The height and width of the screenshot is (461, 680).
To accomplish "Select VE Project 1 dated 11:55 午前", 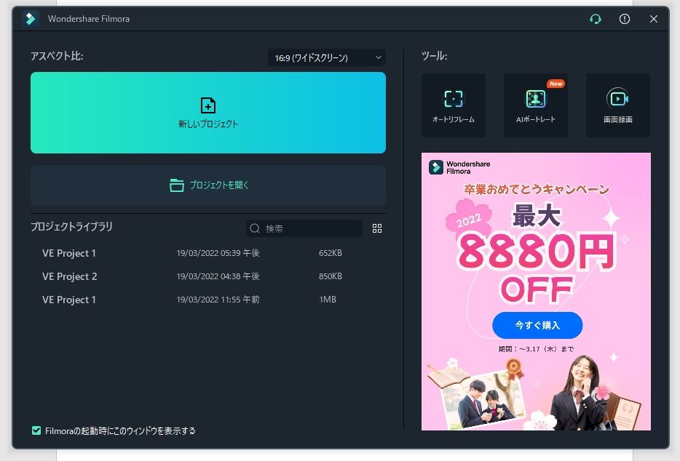I will click(x=208, y=300).
